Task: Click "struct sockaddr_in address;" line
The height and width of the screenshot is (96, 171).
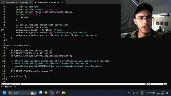Action: pos(33,27)
